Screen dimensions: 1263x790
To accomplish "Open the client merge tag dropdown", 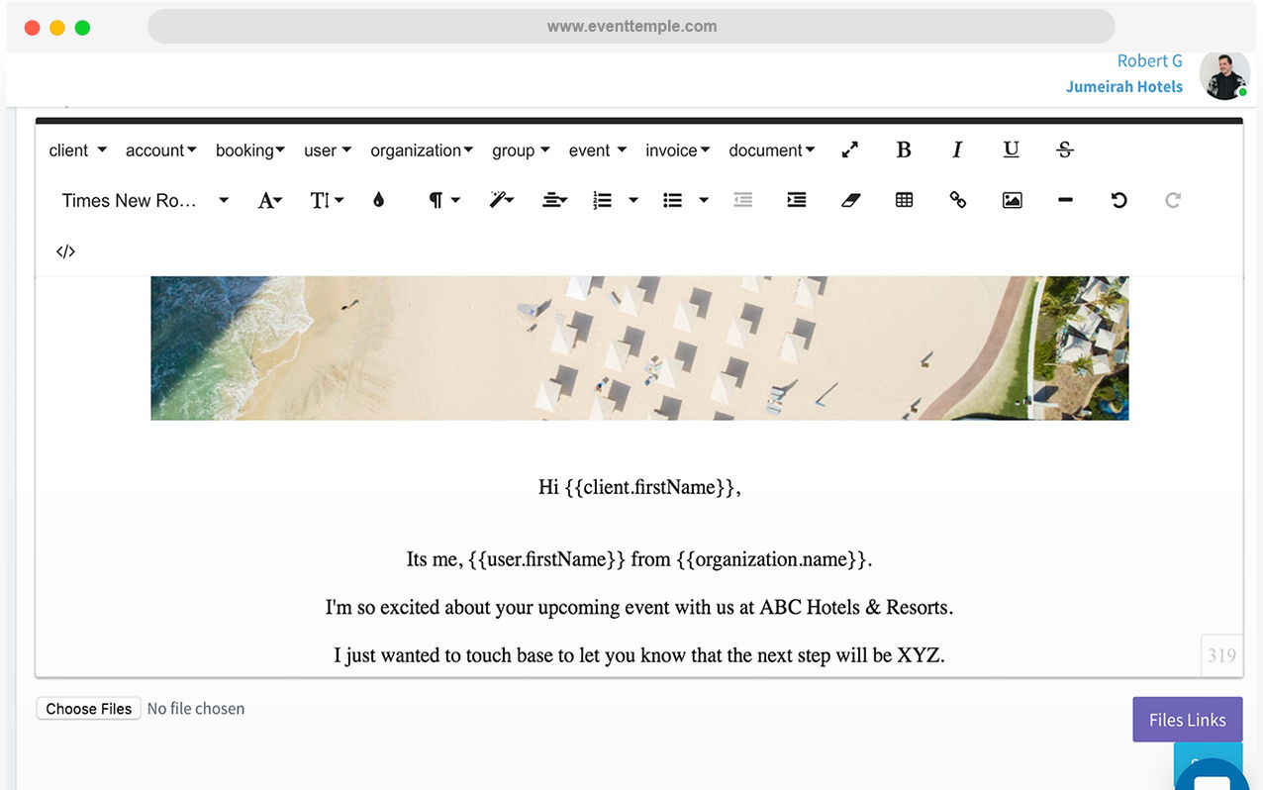I will click(77, 150).
